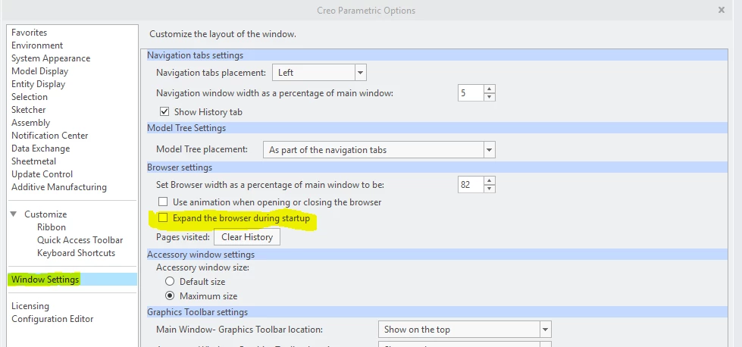
Task: Open the Licensing options page
Action: tap(30, 306)
